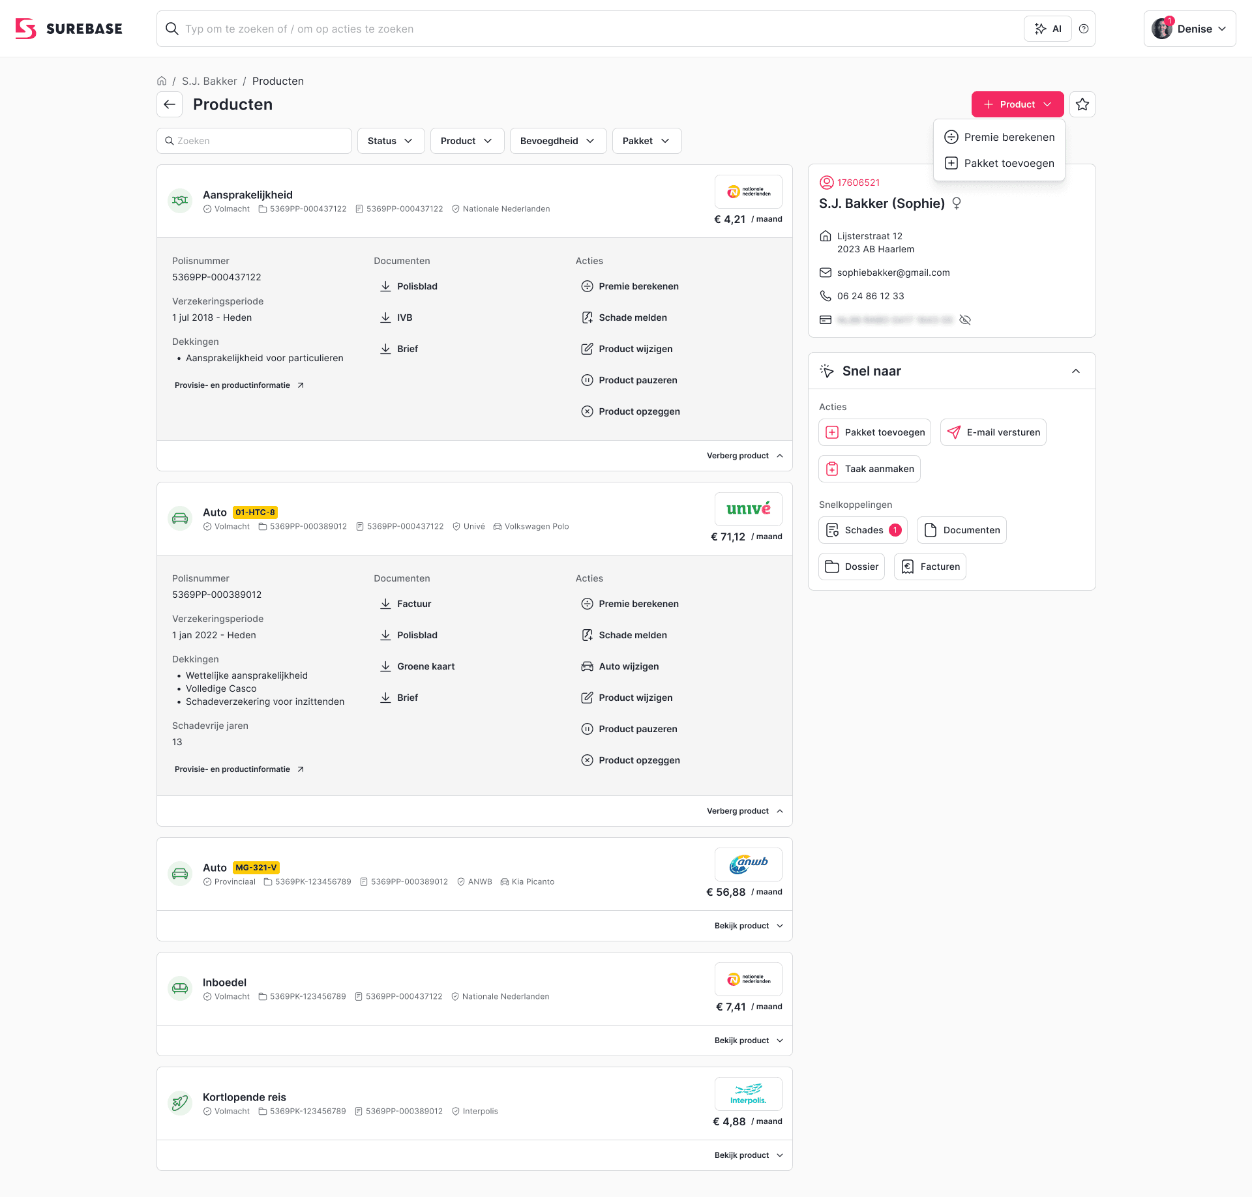The width and height of the screenshot is (1252, 1197).
Task: Open the Bevoegdheid filter dropdown
Action: coord(558,141)
